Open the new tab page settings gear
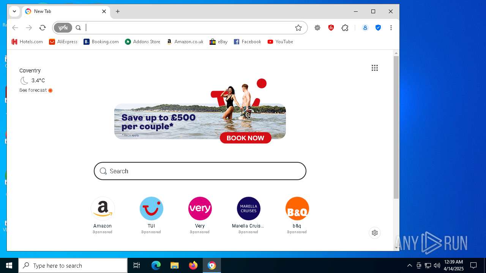The image size is (486, 273). click(375, 233)
